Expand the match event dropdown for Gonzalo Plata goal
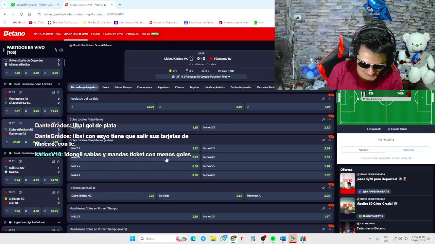The image size is (435, 244). (x=229, y=77)
